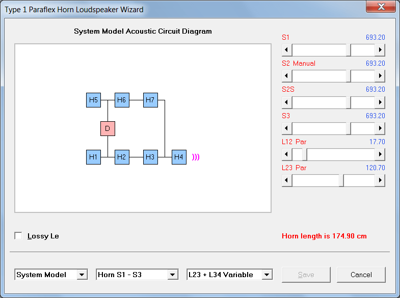
Task: Select the H3 block in the diagram
Action: click(150, 157)
